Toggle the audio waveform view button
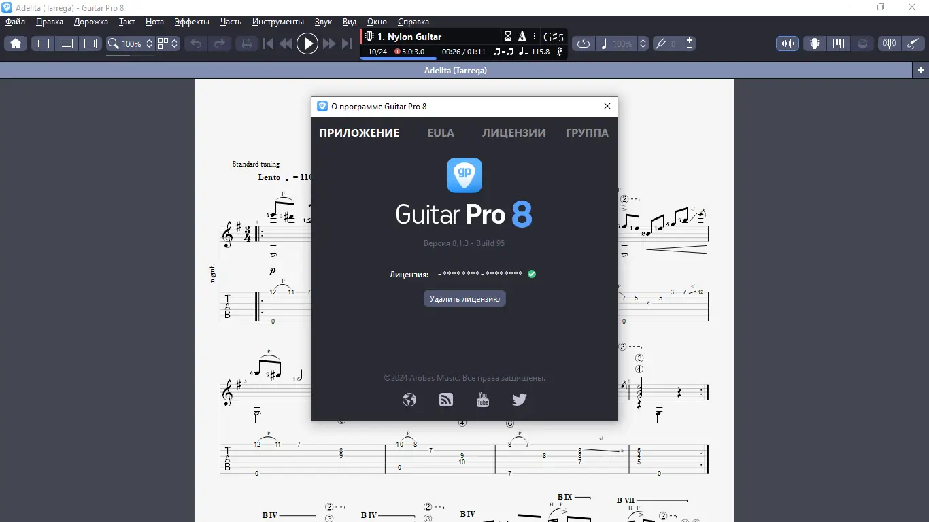929x522 pixels. [x=788, y=43]
